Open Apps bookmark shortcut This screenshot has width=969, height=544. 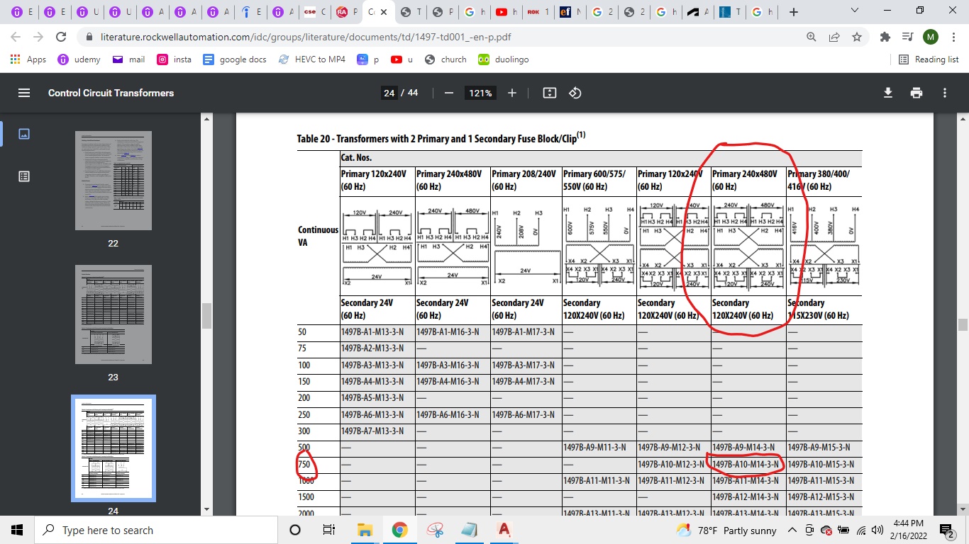(28, 59)
